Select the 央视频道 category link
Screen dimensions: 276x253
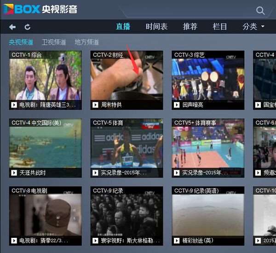(x=21, y=42)
